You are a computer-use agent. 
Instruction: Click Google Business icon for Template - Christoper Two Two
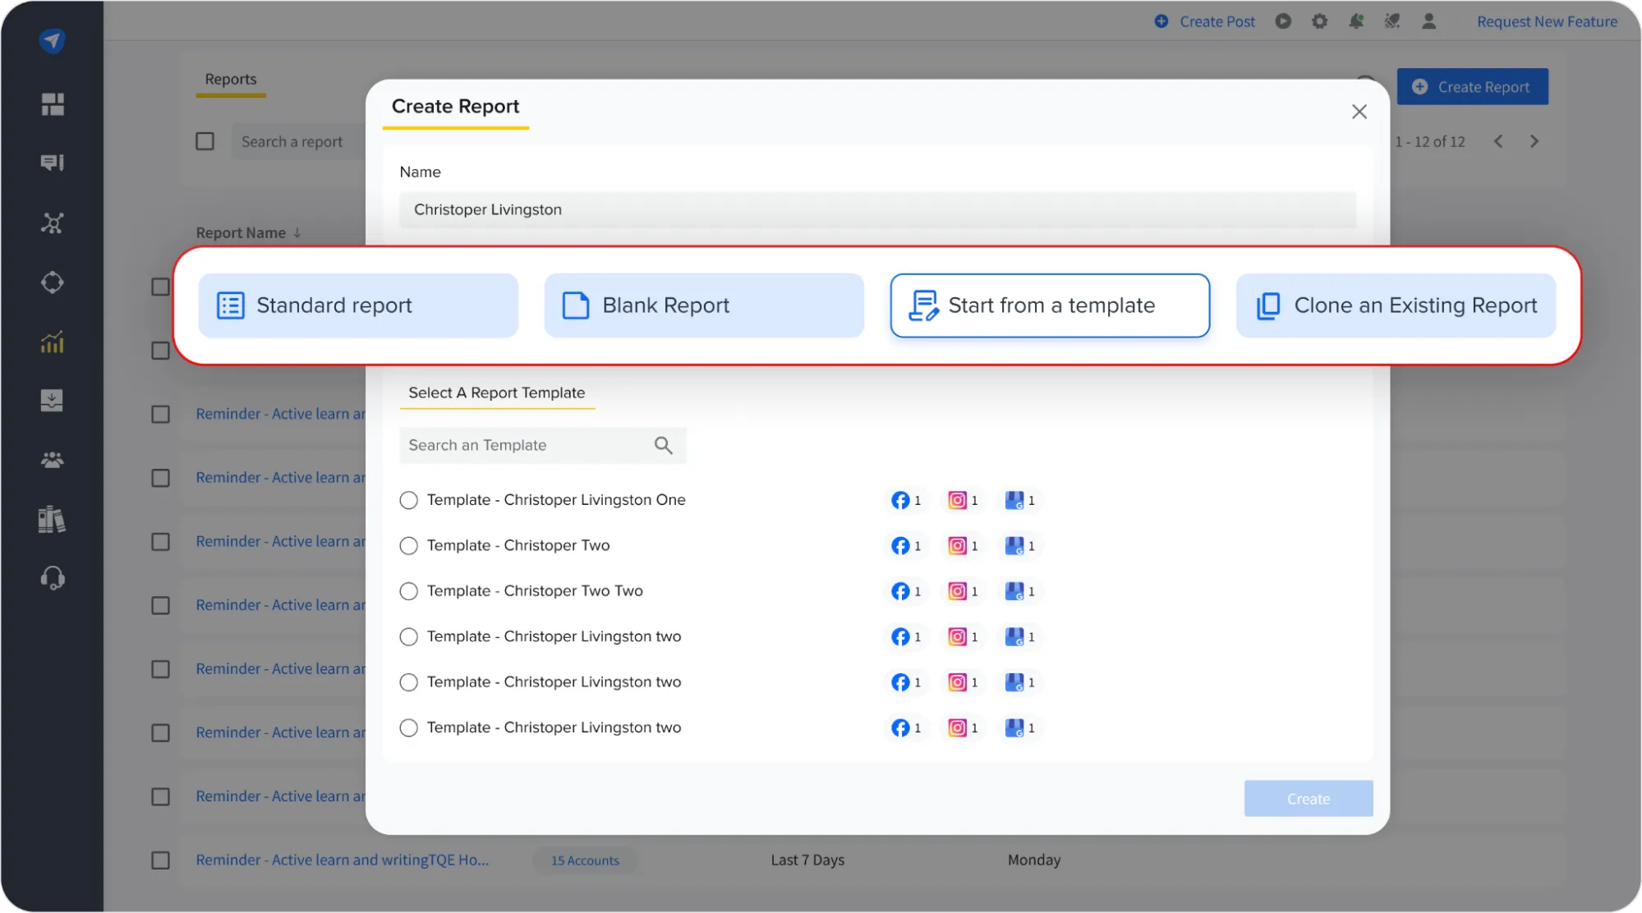[1014, 591]
